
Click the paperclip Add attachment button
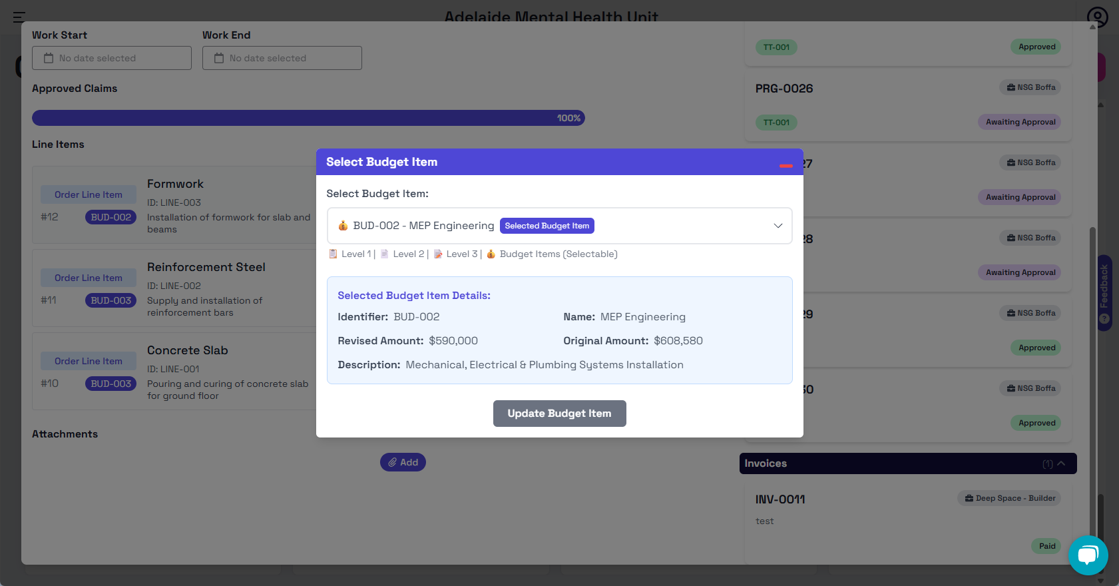(403, 462)
